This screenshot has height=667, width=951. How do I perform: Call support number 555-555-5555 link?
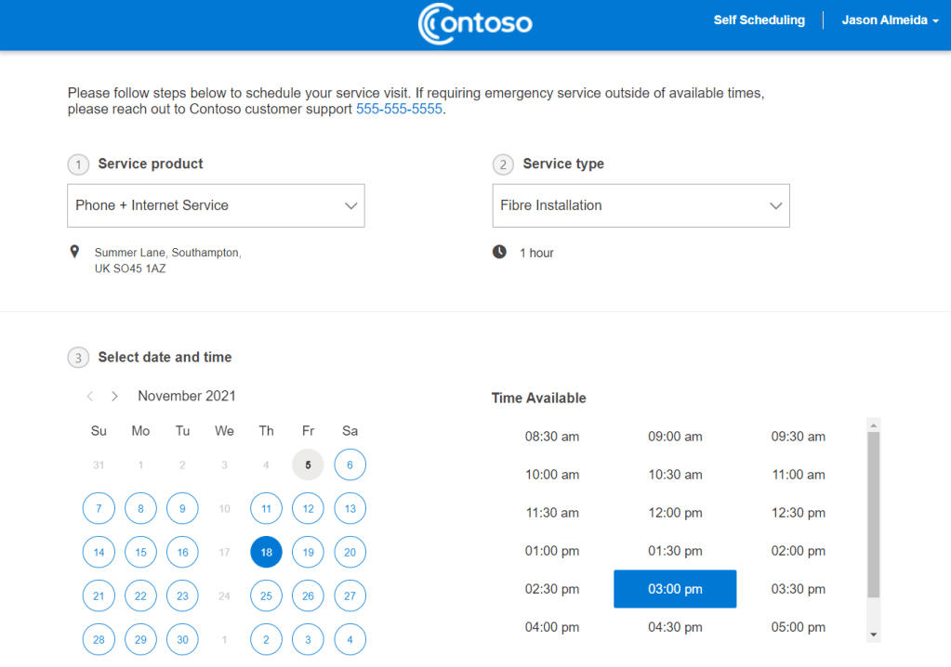(399, 109)
